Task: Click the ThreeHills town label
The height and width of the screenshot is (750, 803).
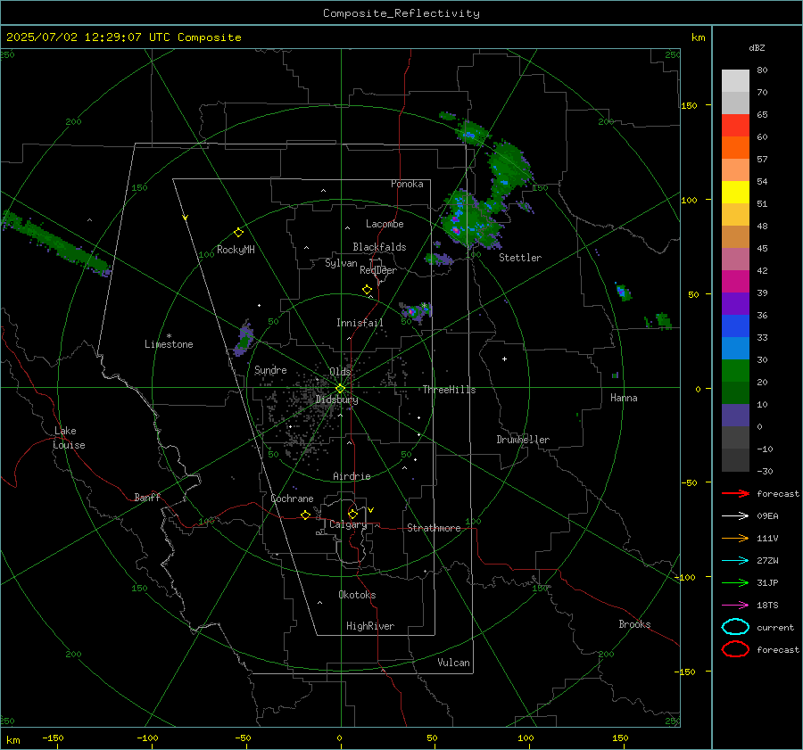Action: [x=449, y=390]
